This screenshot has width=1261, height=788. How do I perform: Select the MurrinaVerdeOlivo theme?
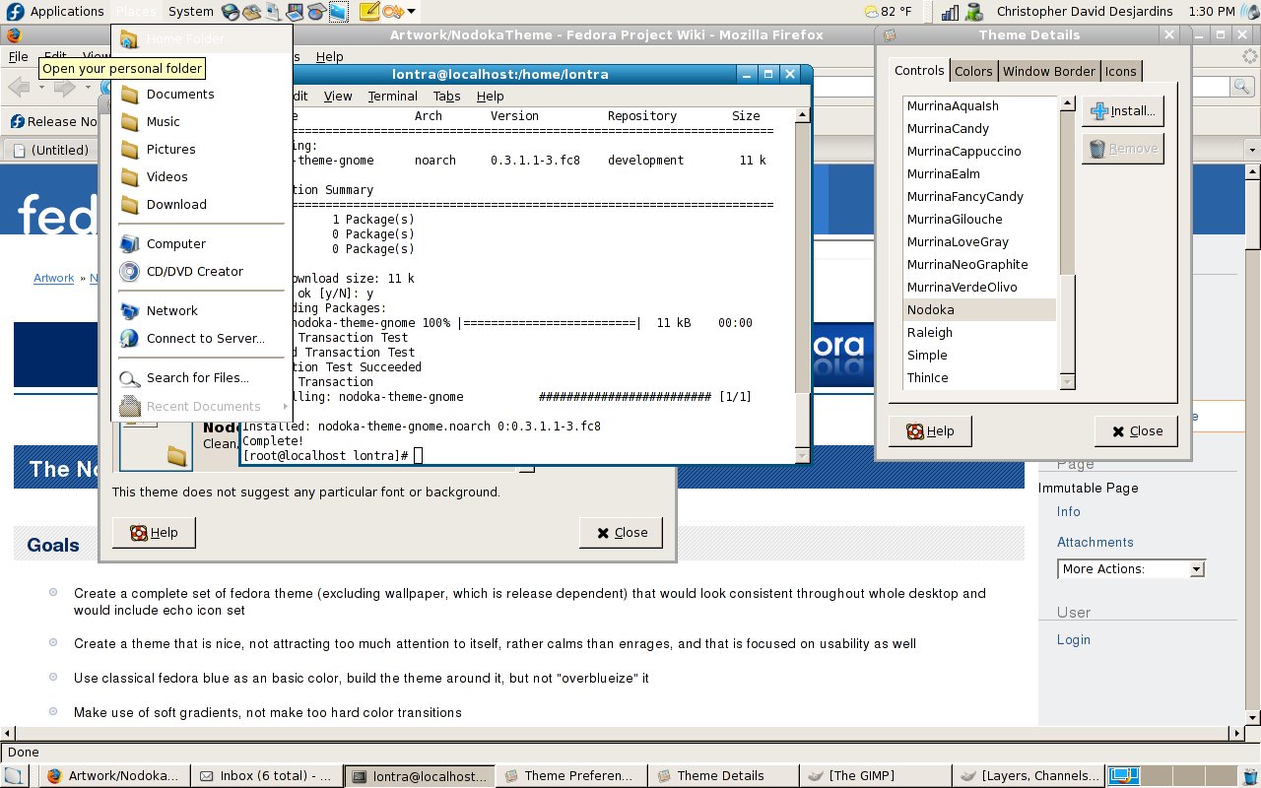coord(979,288)
